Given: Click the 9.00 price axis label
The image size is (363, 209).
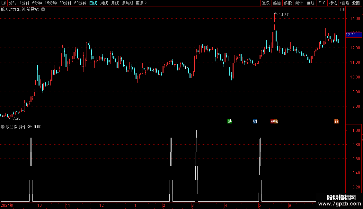Looking at the screenshot, I should (356, 92).
